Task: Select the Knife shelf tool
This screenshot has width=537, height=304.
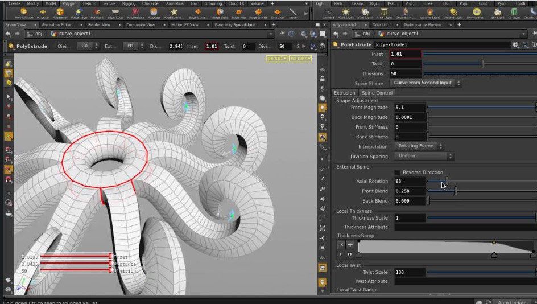Action: pos(293,14)
